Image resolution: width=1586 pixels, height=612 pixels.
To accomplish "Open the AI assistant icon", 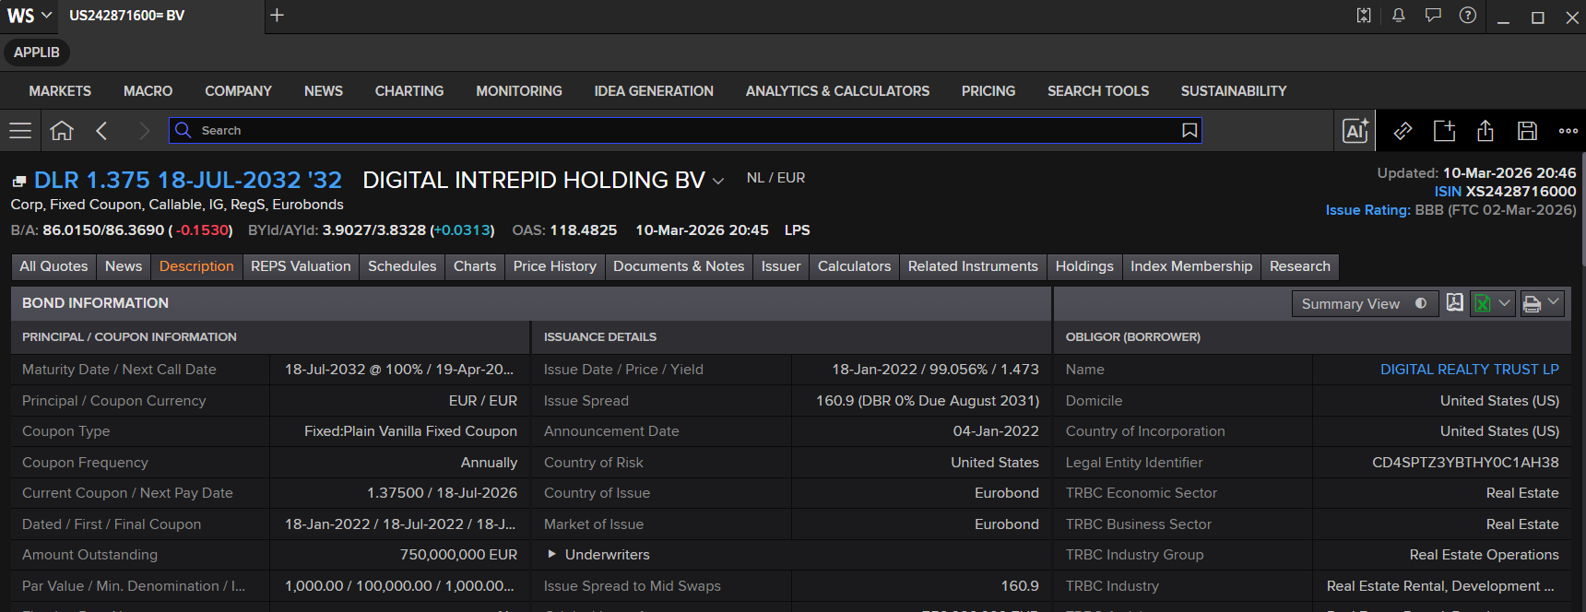I will [x=1355, y=131].
